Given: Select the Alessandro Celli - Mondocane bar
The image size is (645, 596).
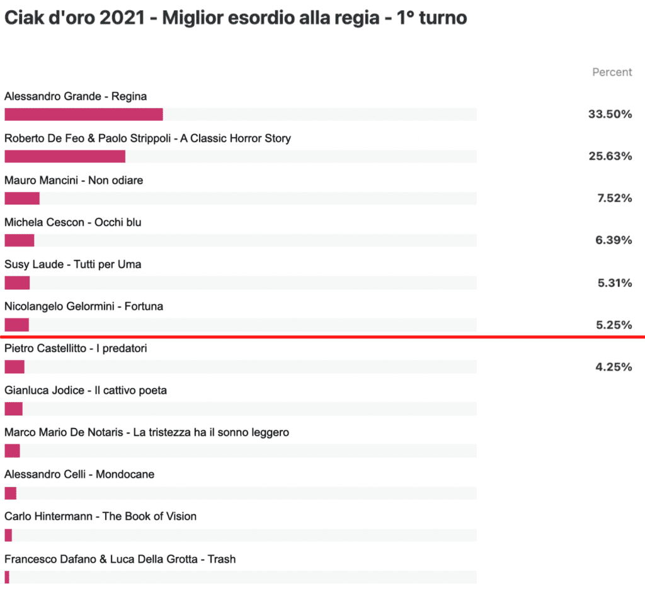Looking at the screenshot, I should [x=241, y=493].
